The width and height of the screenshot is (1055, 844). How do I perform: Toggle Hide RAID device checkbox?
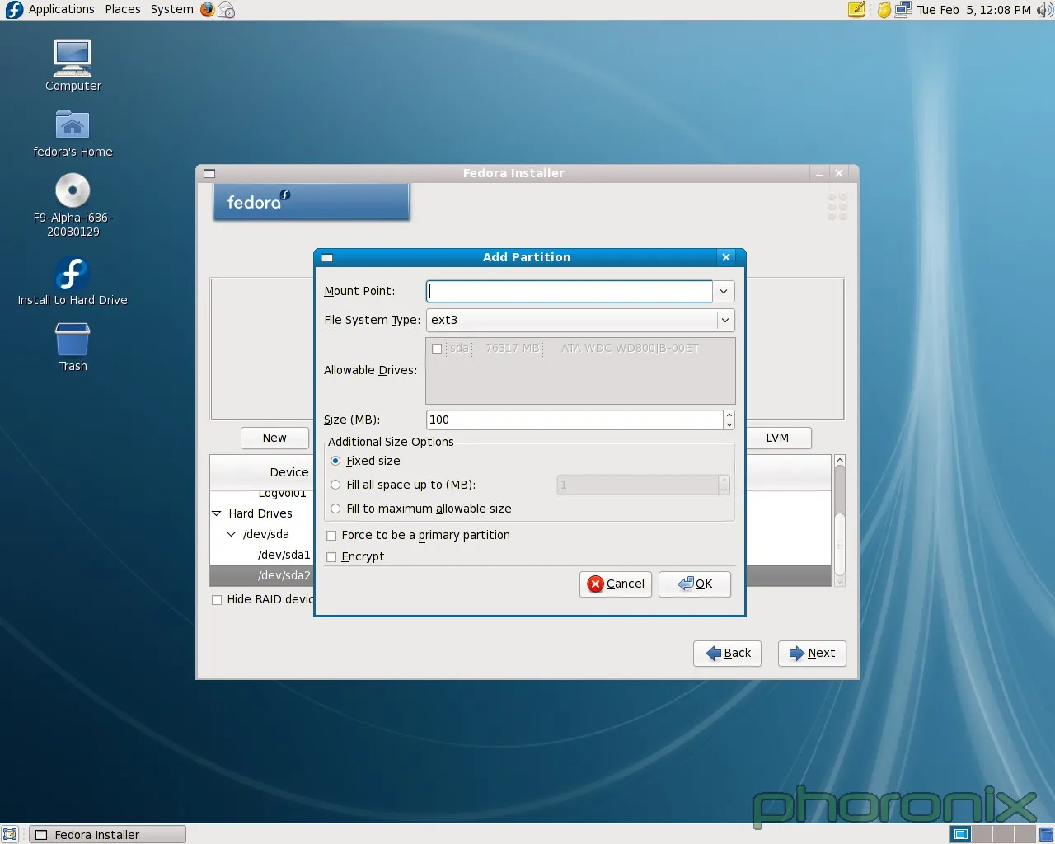pyautogui.click(x=217, y=600)
